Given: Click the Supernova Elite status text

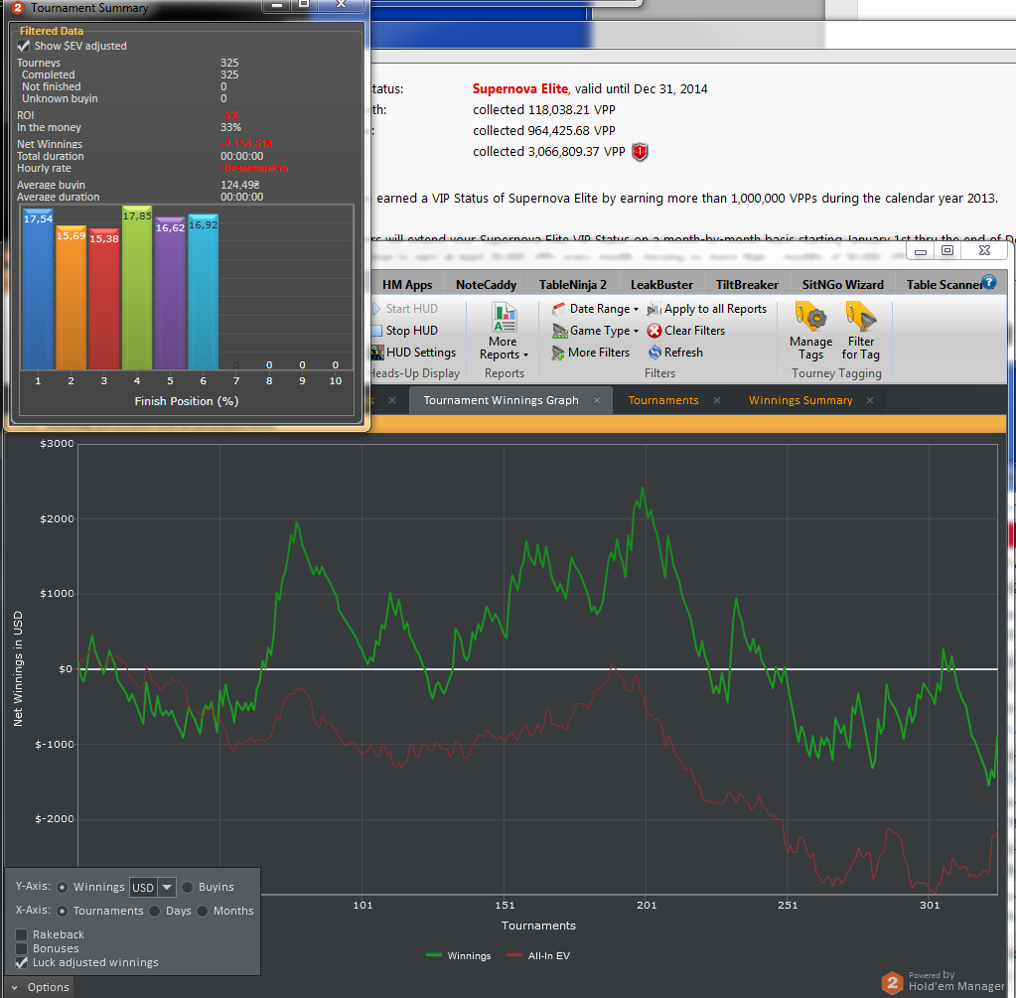Looking at the screenshot, I should pos(520,88).
